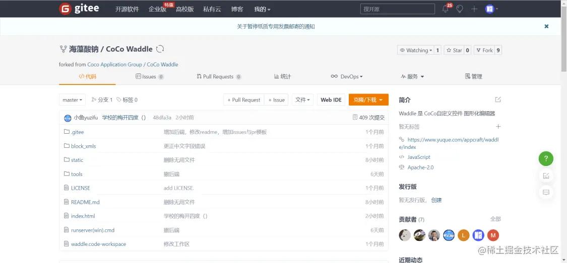This screenshot has width=567, height=263.
Task: Expand the 服务 tab dropdown
Action: point(412,76)
